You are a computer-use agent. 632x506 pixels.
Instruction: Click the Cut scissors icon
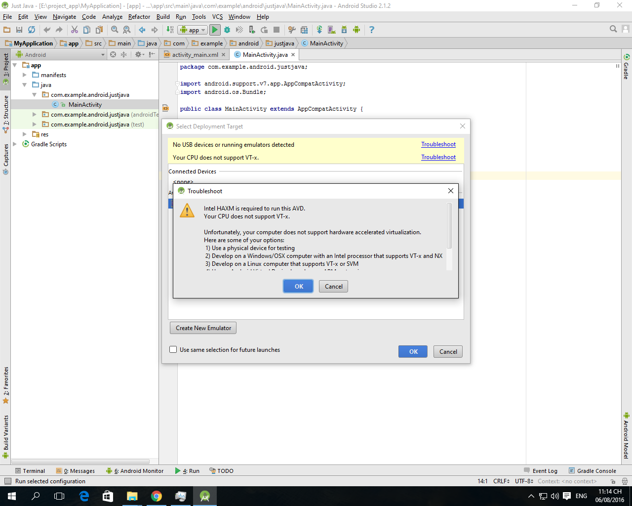coord(75,30)
